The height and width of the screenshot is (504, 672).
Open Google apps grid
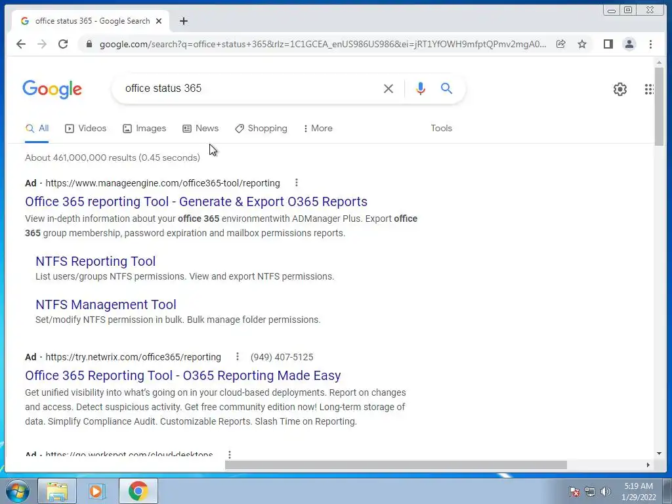[649, 89]
